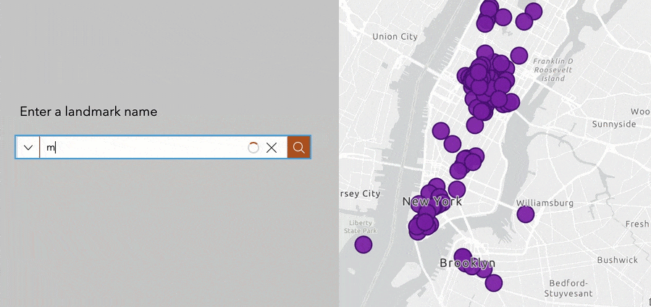Click the Williamsburg map label text
This screenshot has height=307, width=651.
[x=545, y=203]
